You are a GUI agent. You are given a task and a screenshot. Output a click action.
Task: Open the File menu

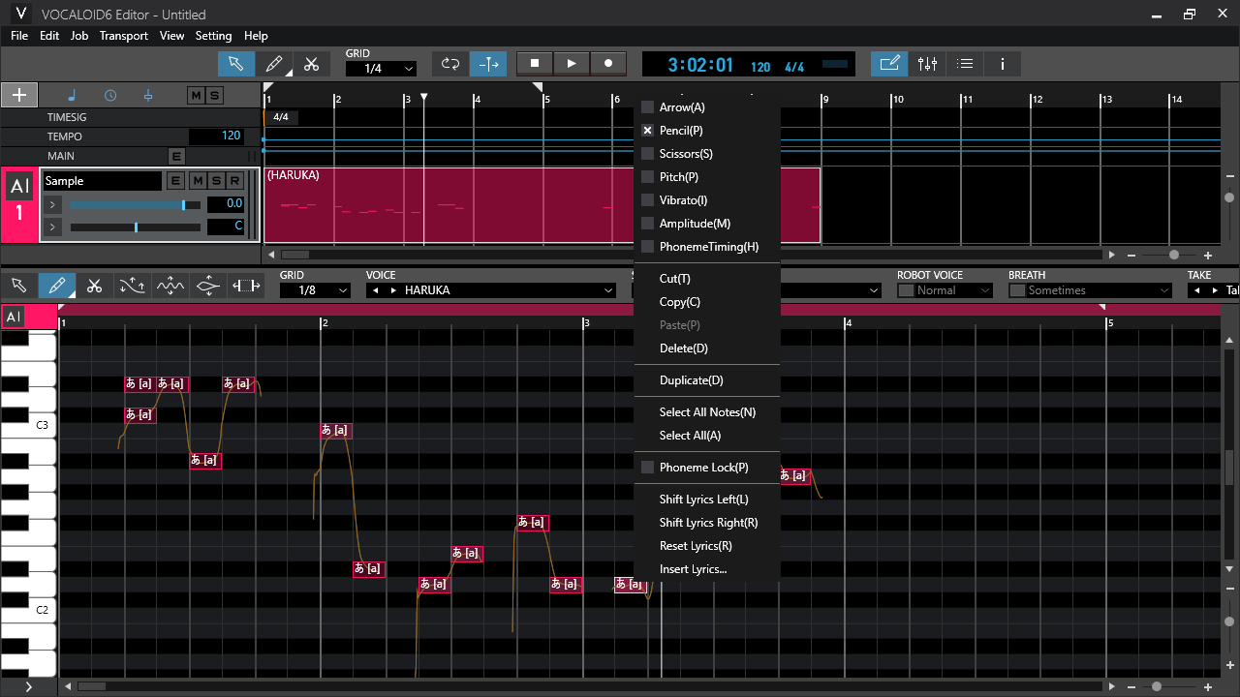[19, 36]
